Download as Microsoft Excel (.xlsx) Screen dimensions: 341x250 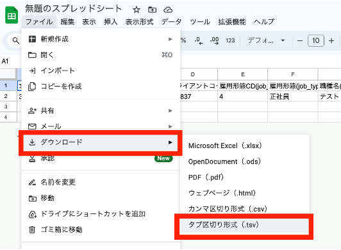[x=244, y=146]
